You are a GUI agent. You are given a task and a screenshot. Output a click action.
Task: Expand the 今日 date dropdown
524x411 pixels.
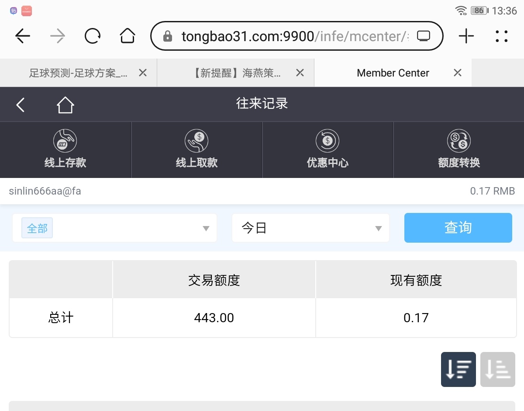[x=310, y=228]
